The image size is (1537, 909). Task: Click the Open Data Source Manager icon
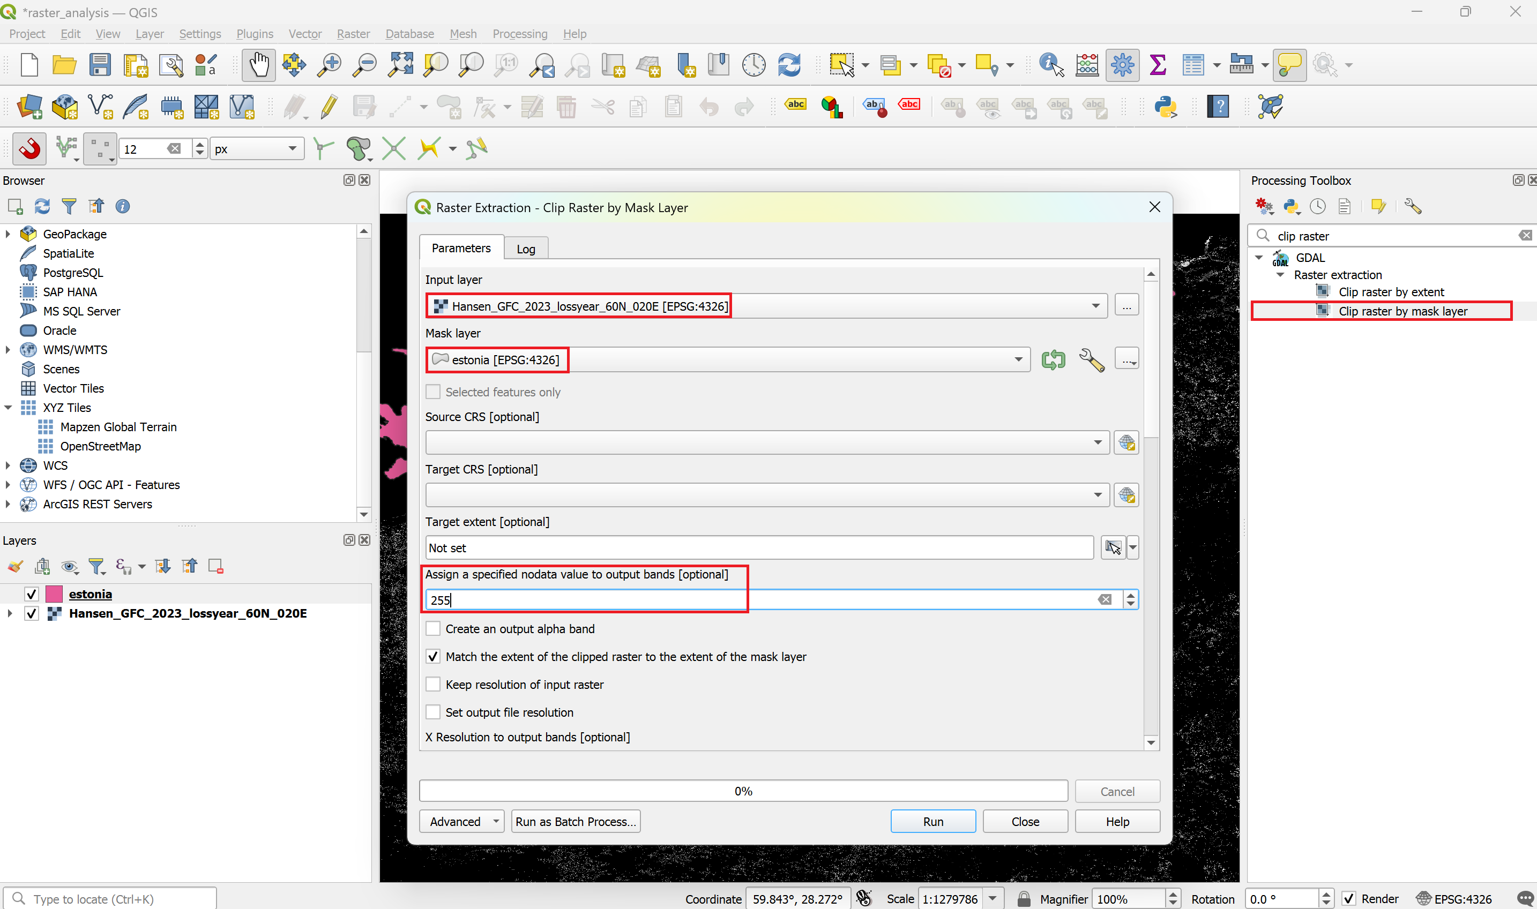(29, 107)
